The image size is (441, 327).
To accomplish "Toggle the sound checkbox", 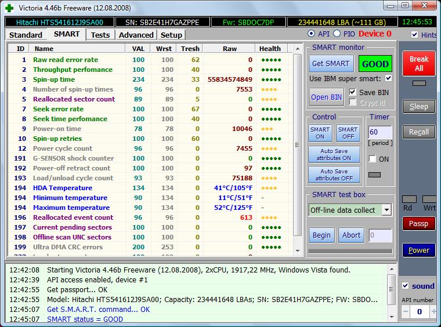I will (x=405, y=286).
